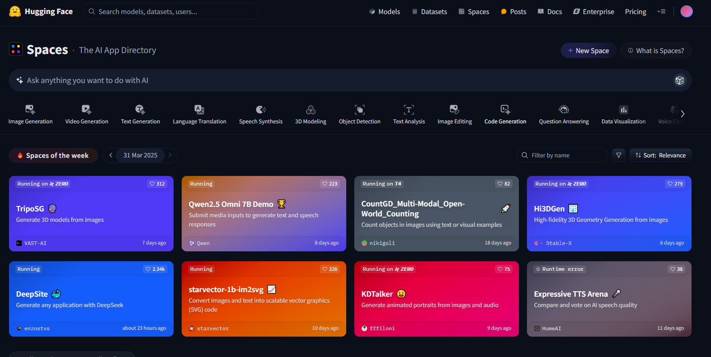Open CountGD_Multi-Modal_Open-World_Counting space
This screenshot has height=357, width=711.
click(437, 214)
